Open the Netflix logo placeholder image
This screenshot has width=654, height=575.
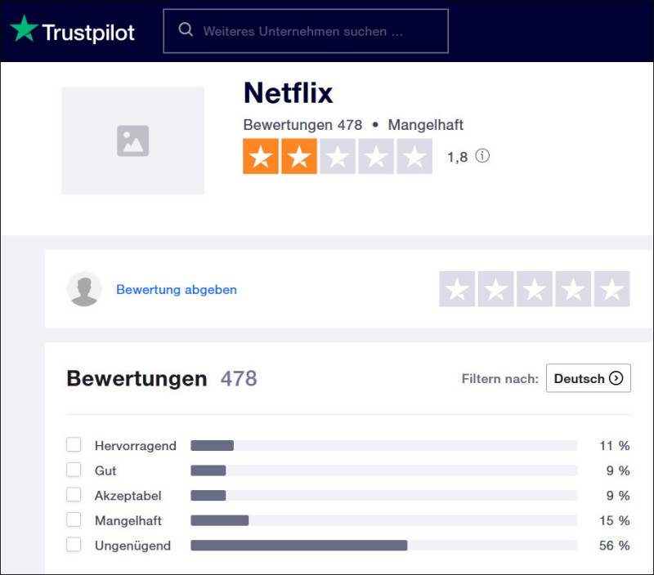[x=133, y=140]
